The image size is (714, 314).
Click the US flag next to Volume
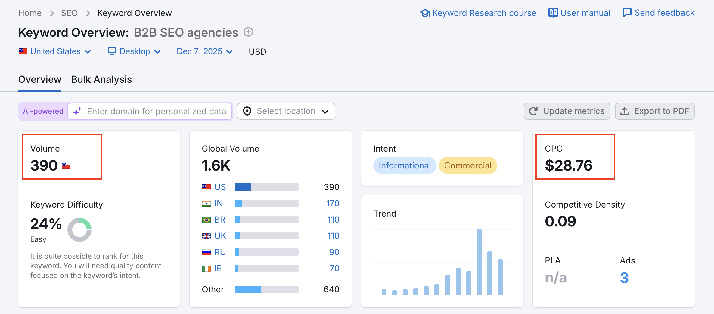point(66,166)
